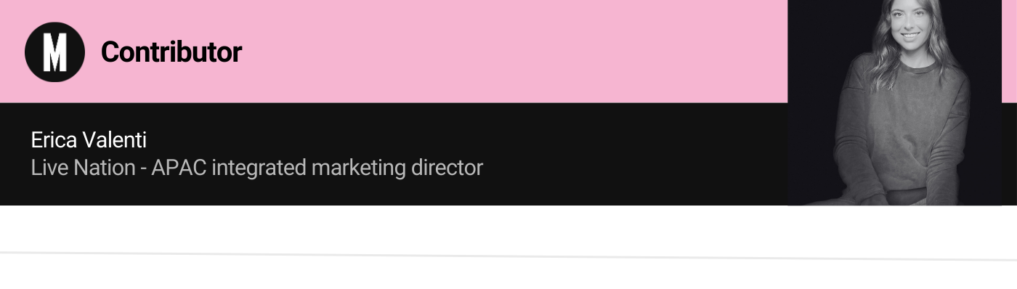Click the pink strip right of portrait
The height and width of the screenshot is (289, 1017).
point(1009,51)
